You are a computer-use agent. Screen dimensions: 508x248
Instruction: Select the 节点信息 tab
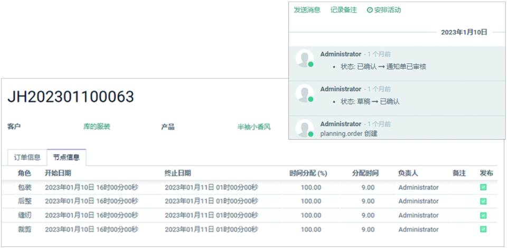(x=67, y=157)
